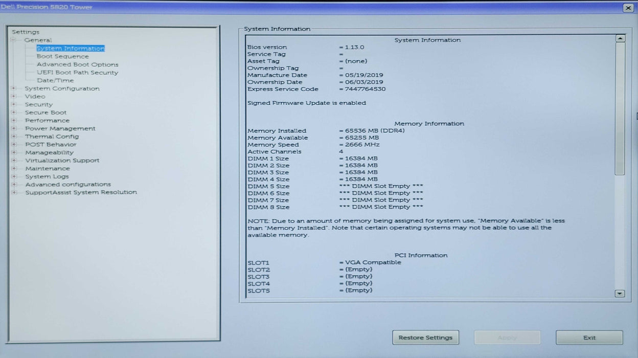
Task: Click the scroll up arrow
Action: coord(620,38)
